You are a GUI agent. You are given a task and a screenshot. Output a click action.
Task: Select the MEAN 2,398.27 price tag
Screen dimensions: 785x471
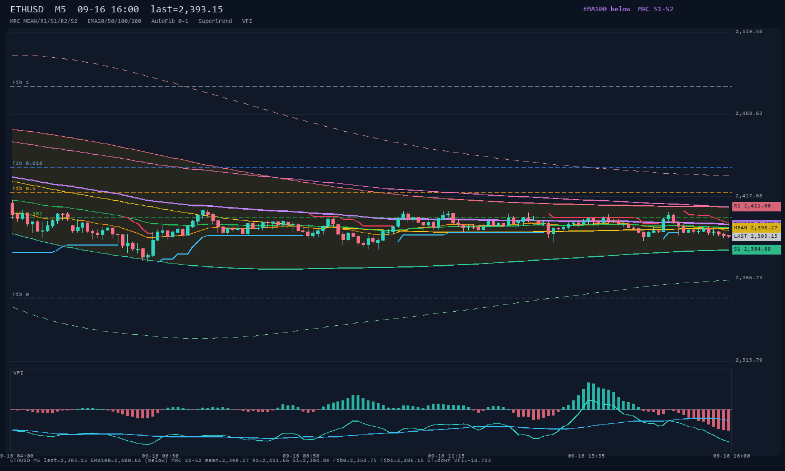(x=756, y=228)
